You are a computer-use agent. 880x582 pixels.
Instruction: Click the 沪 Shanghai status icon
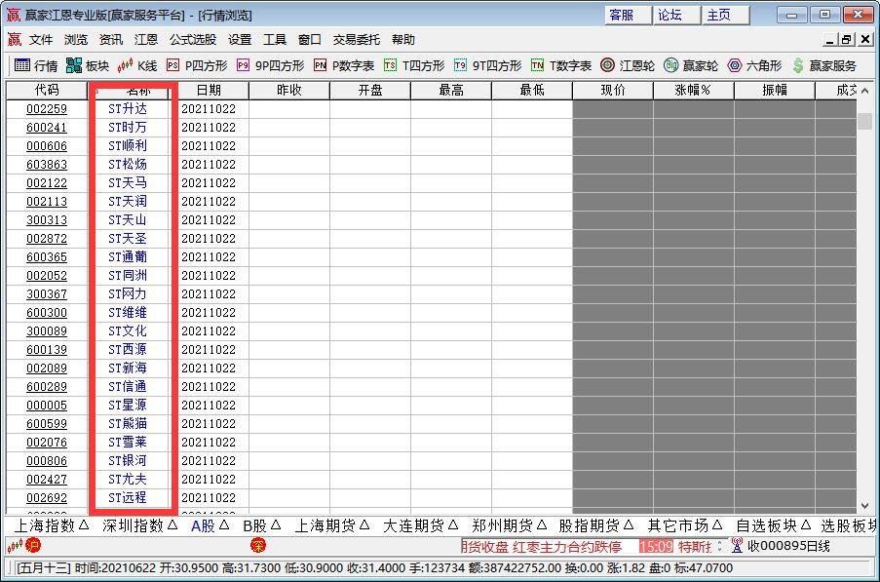tap(34, 544)
